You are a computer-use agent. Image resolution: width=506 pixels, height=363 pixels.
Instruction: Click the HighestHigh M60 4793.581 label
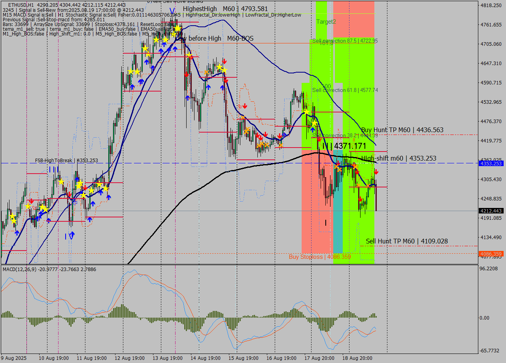[x=225, y=9]
